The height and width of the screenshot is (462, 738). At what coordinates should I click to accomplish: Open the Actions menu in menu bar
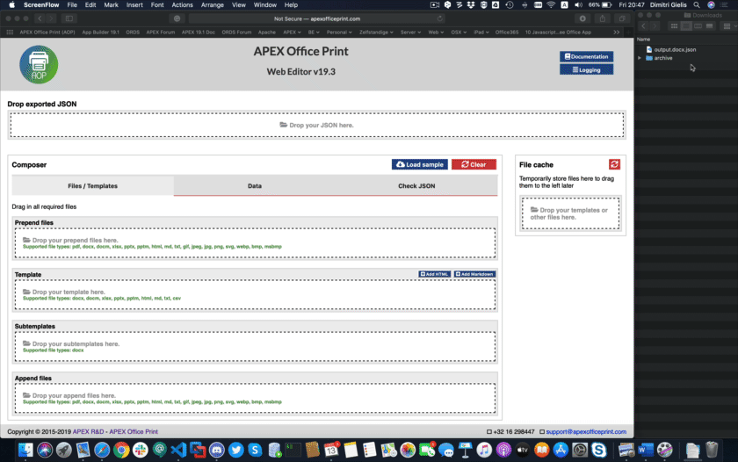pos(182,4)
